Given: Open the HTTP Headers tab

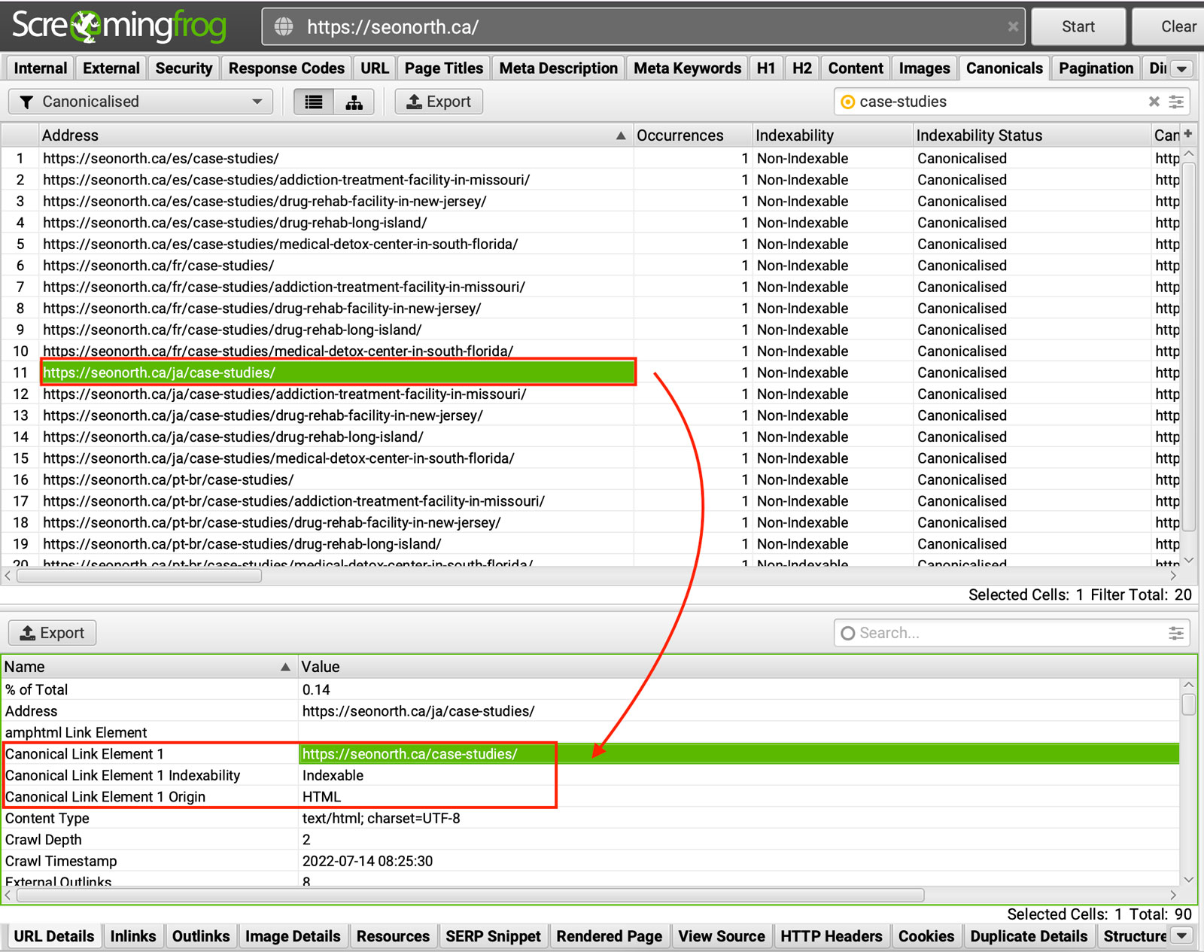Looking at the screenshot, I should pos(831,936).
